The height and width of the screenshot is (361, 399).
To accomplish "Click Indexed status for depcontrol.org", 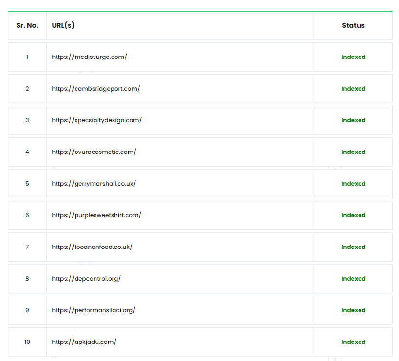I will pyautogui.click(x=353, y=279).
